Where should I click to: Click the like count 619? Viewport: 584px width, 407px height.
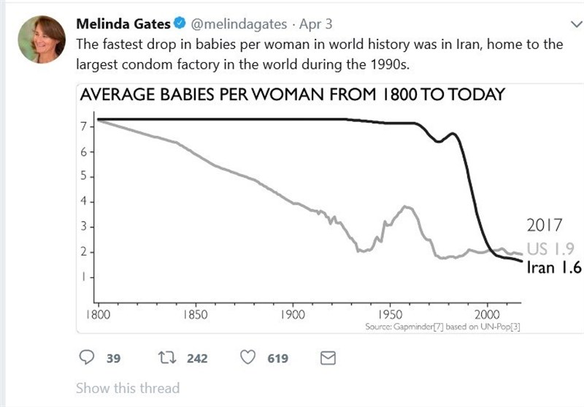coord(277,358)
